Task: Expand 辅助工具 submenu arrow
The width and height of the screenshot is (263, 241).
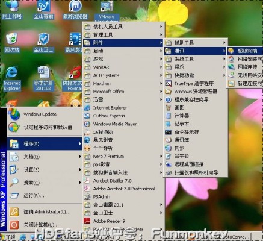Action: pos(224,43)
